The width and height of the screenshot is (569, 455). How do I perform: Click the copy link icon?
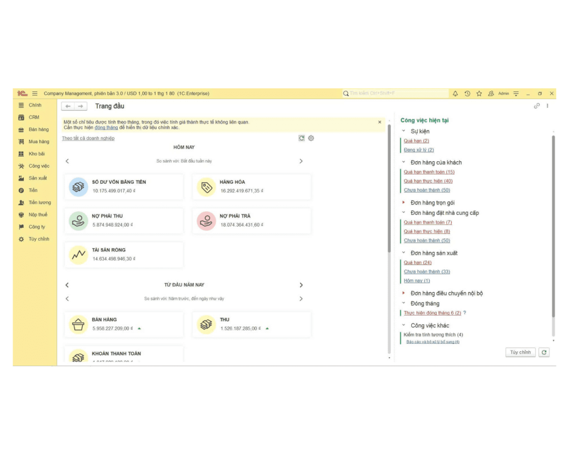click(537, 106)
